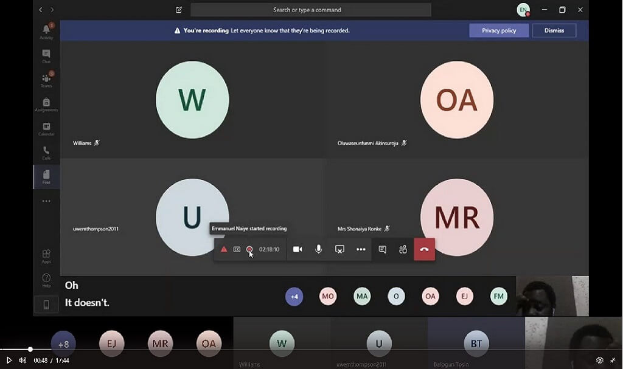Viewport: 623px width, 369px height.
Task: Mute the microphone in meeting toolbar
Action: [x=318, y=249]
